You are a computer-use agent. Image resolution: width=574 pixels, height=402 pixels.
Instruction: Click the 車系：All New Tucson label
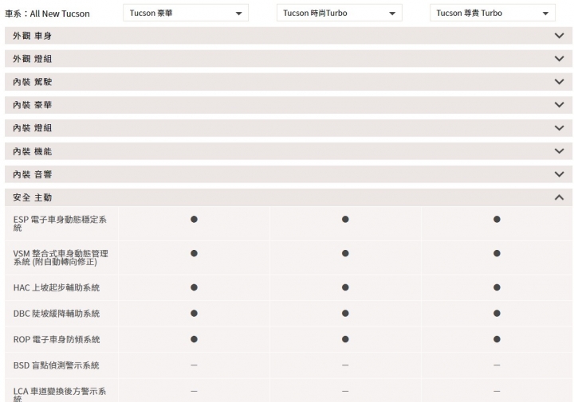(47, 14)
